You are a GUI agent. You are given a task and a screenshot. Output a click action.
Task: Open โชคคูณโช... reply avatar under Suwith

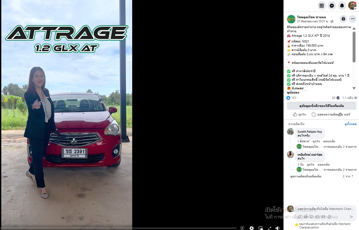coord(299,146)
